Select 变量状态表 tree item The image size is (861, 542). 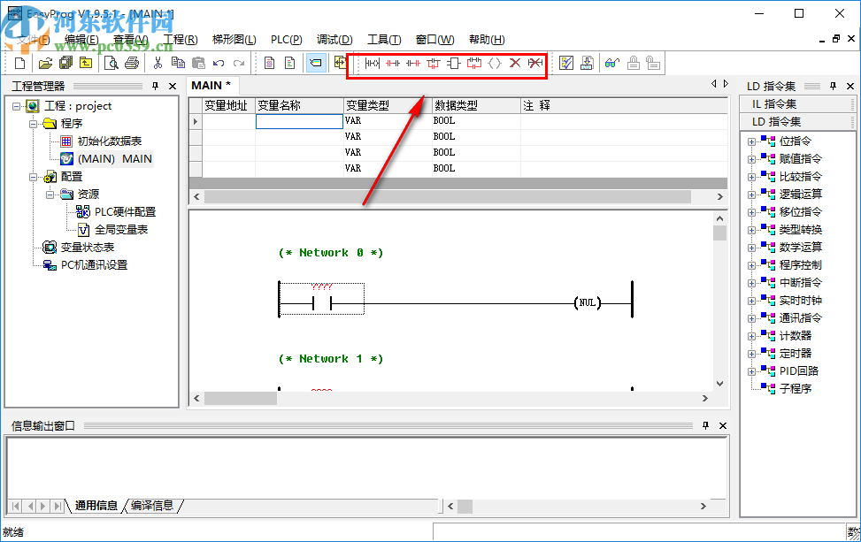coord(88,248)
